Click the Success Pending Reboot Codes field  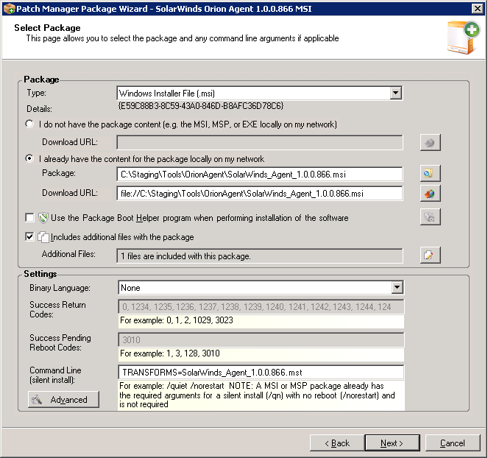point(261,339)
